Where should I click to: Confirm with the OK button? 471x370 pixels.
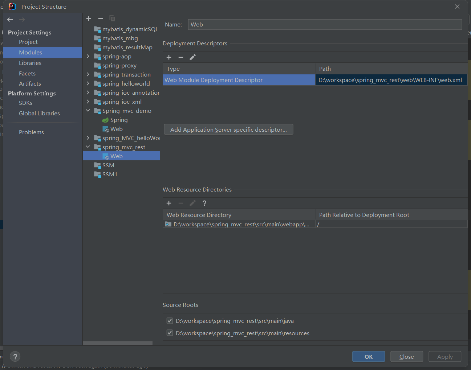369,357
